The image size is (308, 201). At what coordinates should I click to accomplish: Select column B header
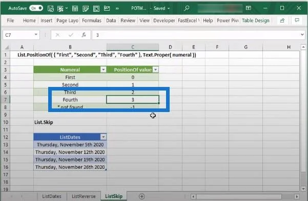pyautogui.click(x=70, y=47)
